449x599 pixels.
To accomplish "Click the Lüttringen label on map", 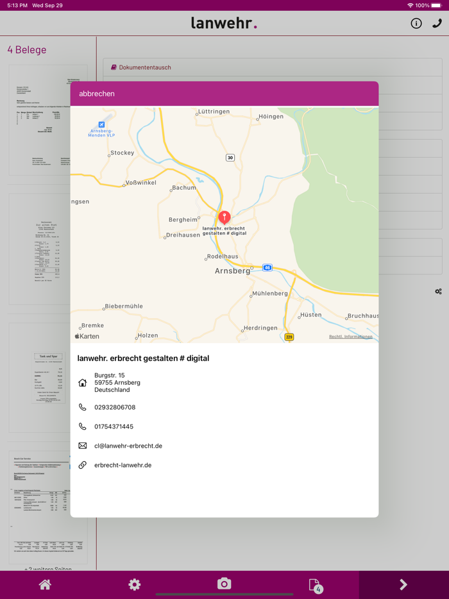I will [214, 112].
